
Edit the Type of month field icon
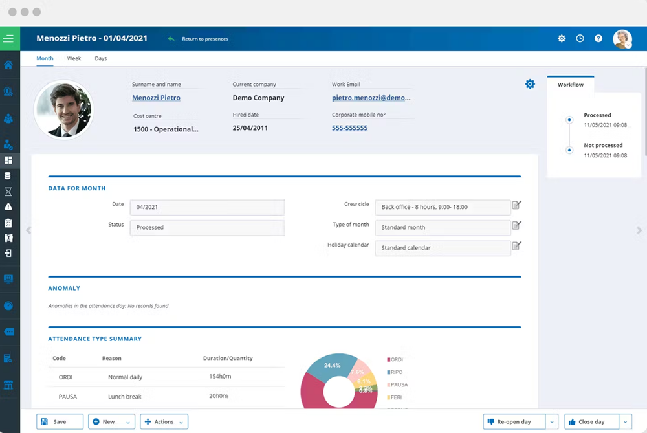(516, 225)
